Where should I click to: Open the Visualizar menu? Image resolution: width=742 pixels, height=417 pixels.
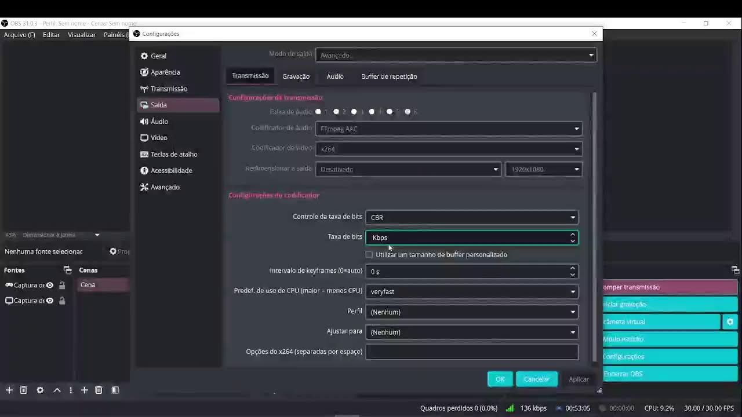click(x=82, y=35)
